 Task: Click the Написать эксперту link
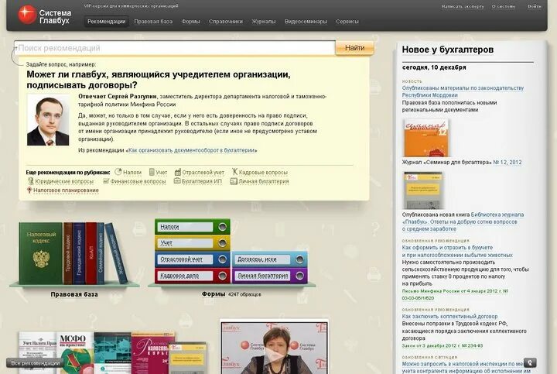tap(463, 6)
